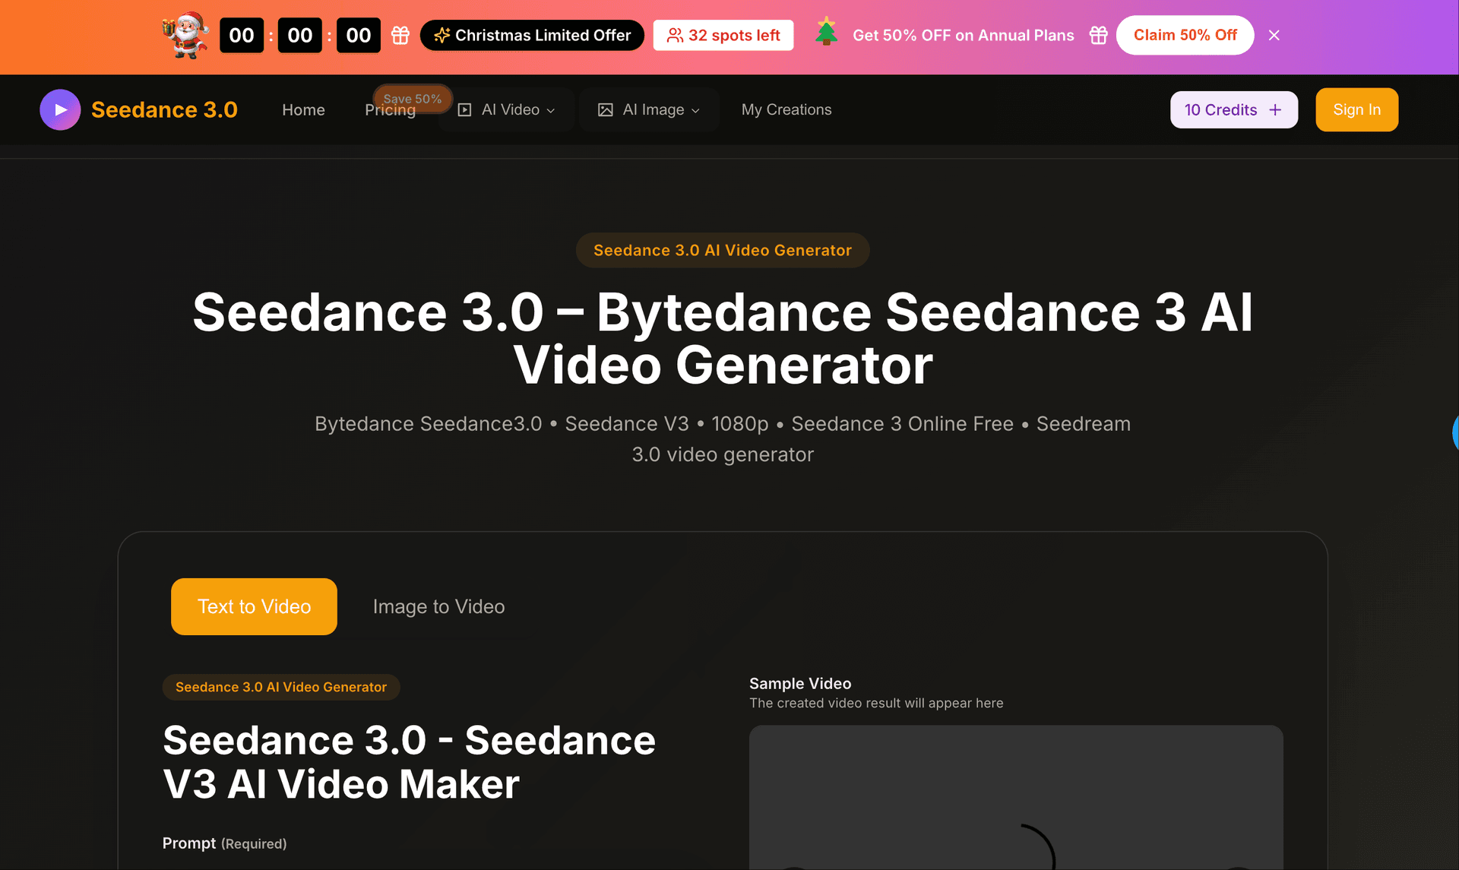Image resolution: width=1459 pixels, height=870 pixels.
Task: Click the Santa Claus icon in the promo banner
Action: [x=184, y=35]
